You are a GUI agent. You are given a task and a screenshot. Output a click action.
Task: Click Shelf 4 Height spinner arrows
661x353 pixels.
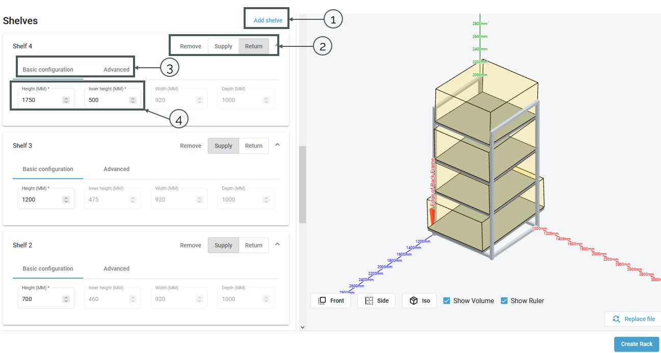66,100
